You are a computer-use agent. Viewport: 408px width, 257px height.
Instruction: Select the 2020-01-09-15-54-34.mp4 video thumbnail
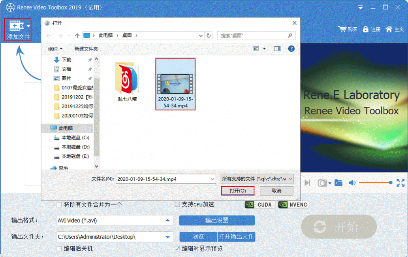point(175,83)
